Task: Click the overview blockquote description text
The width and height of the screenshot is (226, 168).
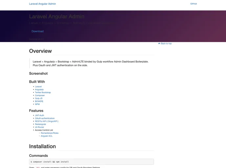Action: point(91,63)
